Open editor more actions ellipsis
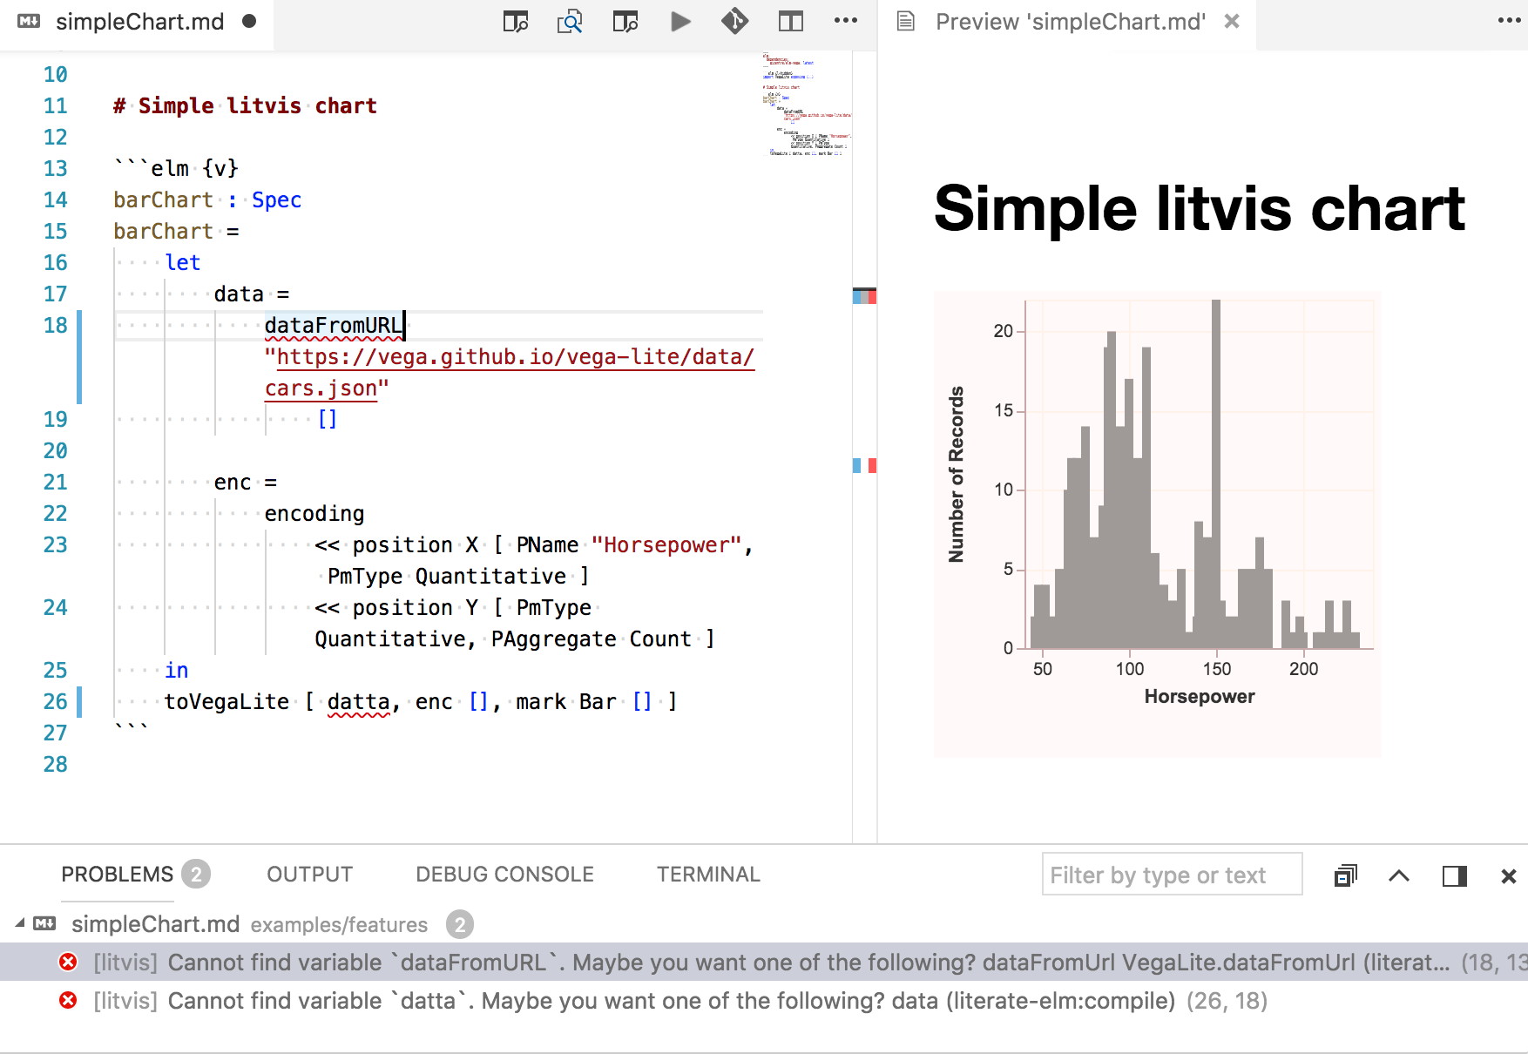Viewport: 1528px width, 1054px height. (x=845, y=21)
